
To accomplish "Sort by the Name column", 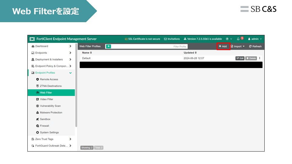I will pos(87,53).
